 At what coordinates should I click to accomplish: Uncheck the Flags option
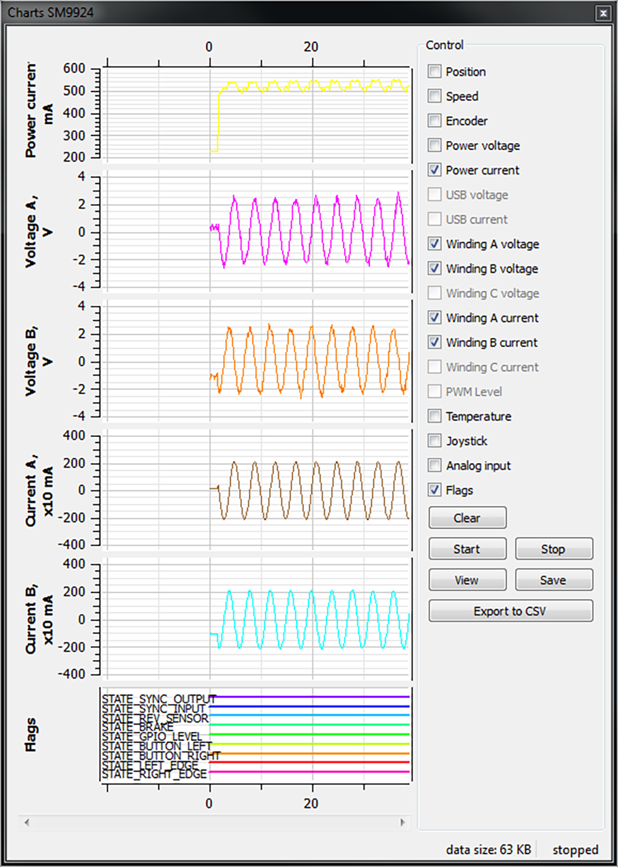(x=434, y=490)
